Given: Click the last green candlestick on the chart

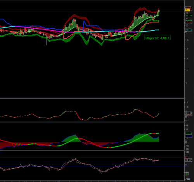Looking at the screenshot, I should click(159, 11).
